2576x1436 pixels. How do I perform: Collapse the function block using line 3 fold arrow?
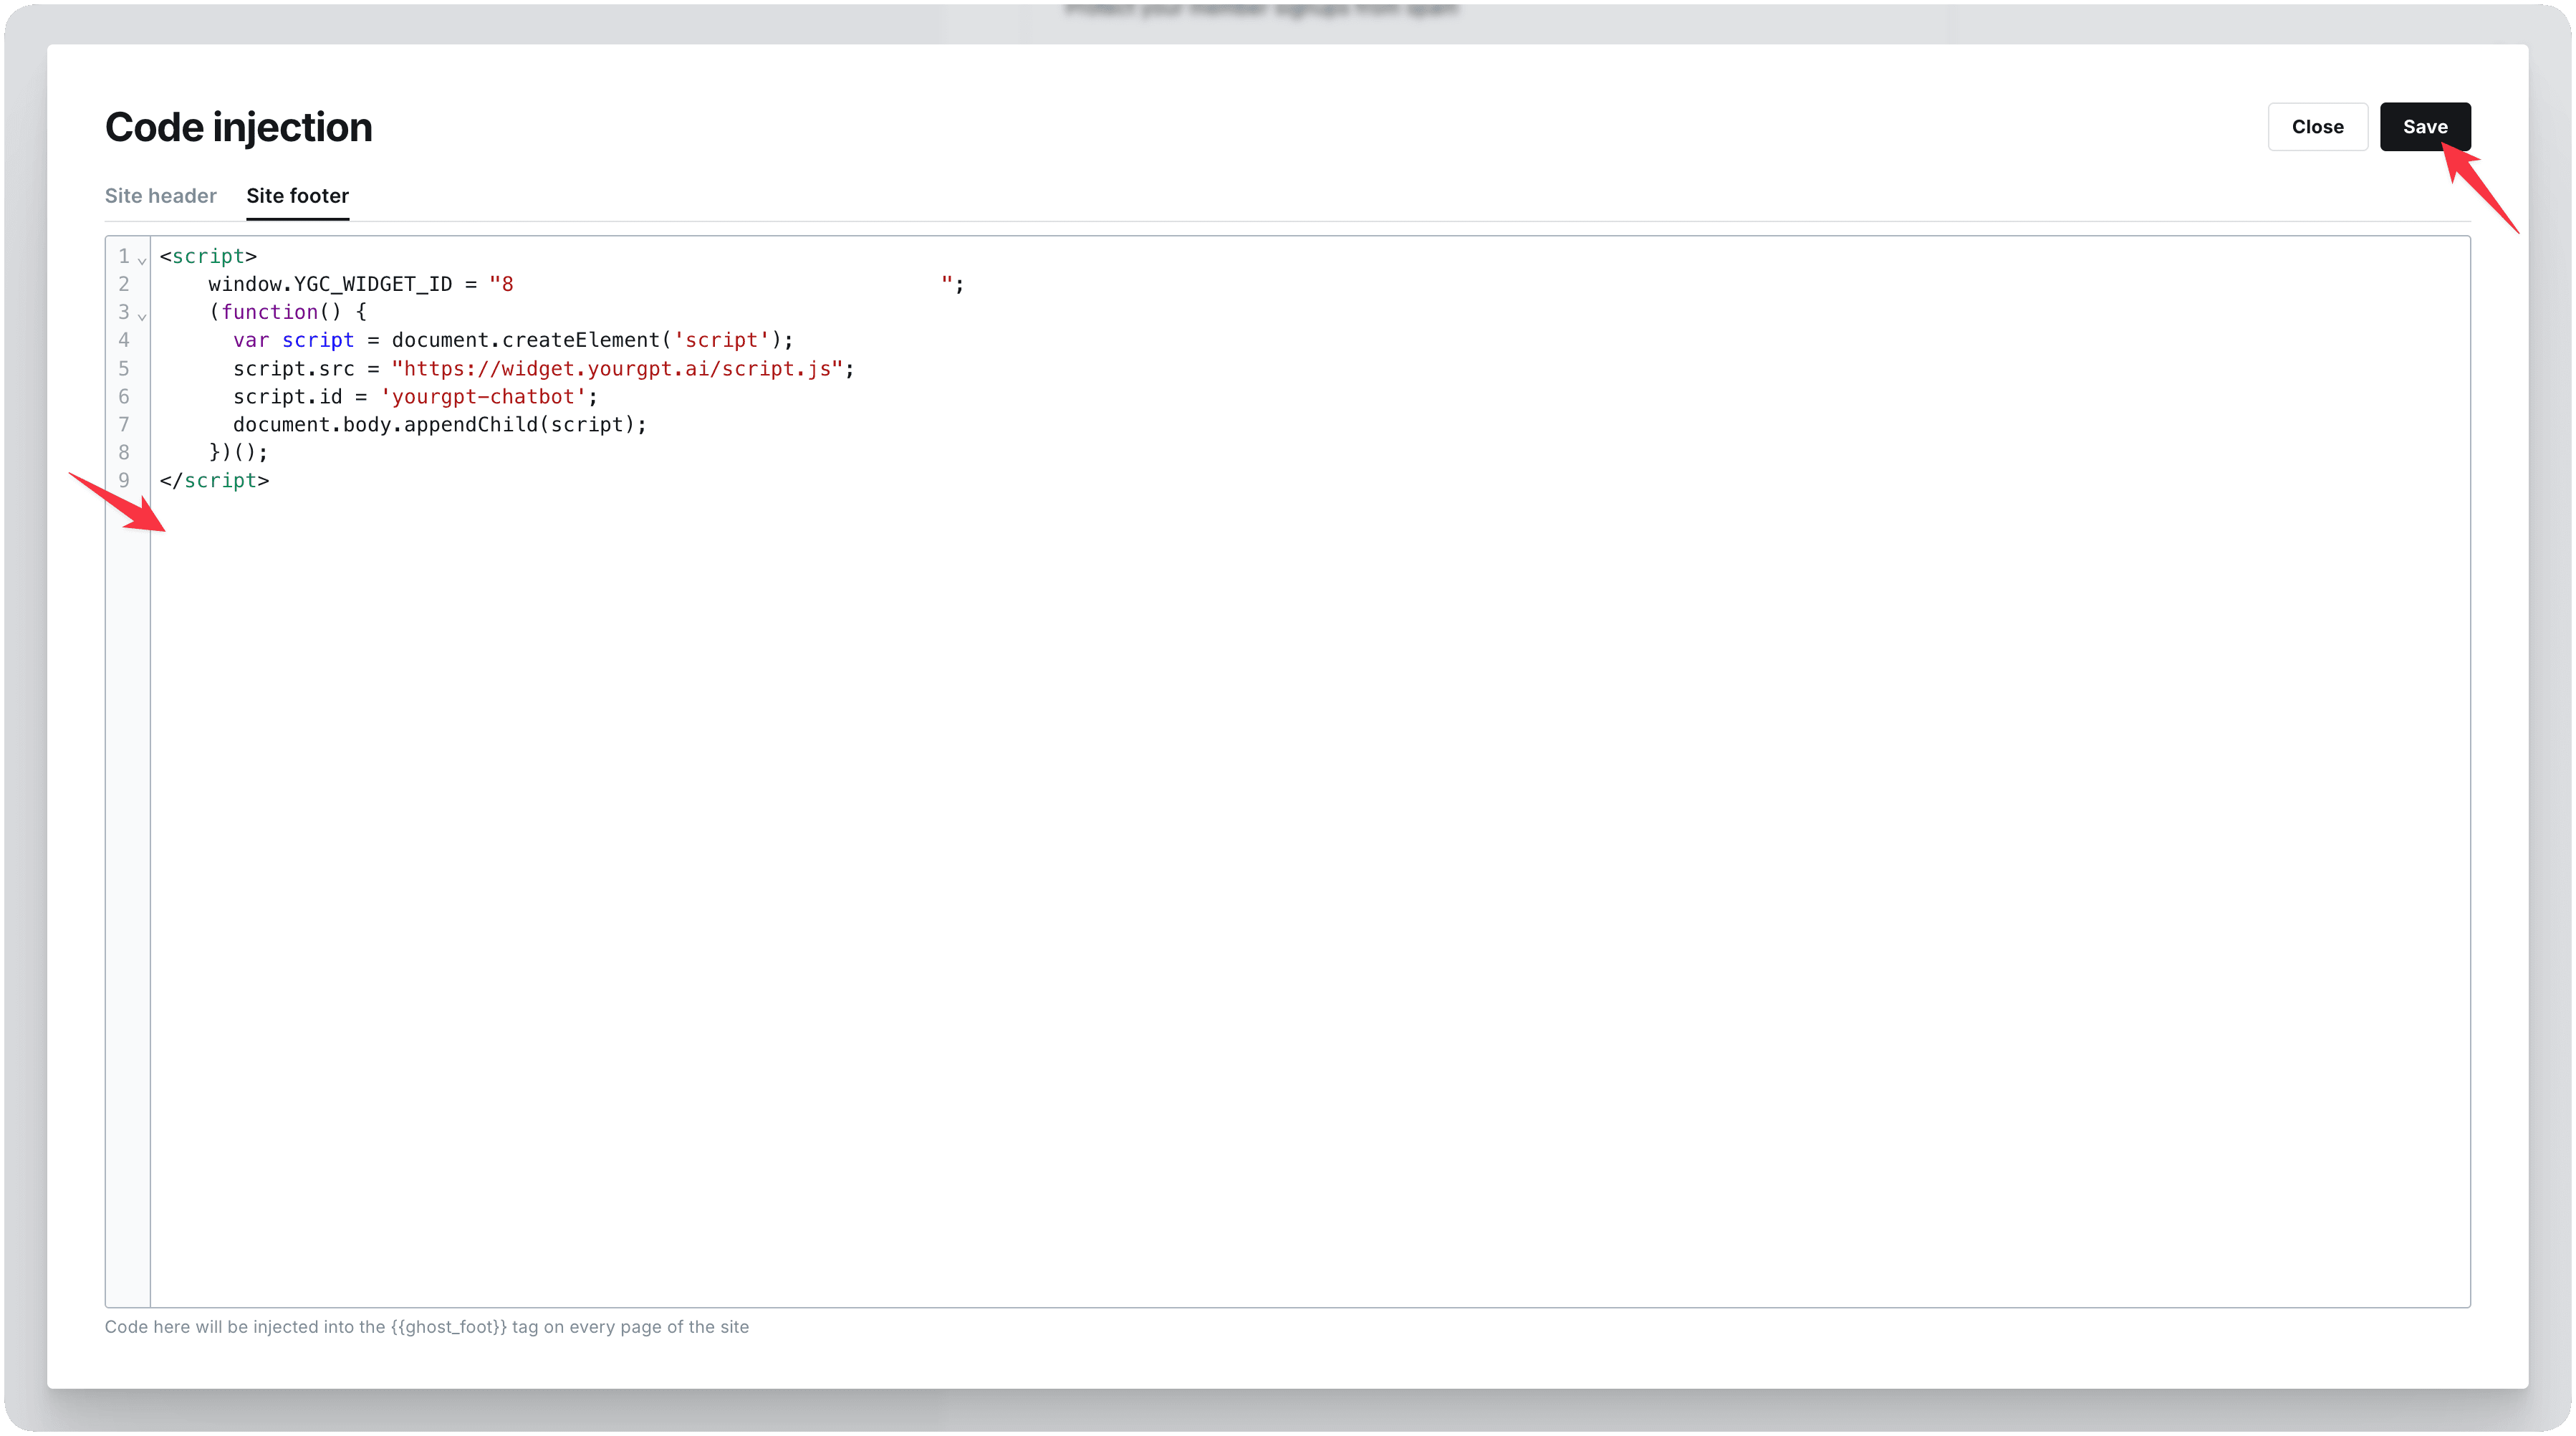[143, 318]
